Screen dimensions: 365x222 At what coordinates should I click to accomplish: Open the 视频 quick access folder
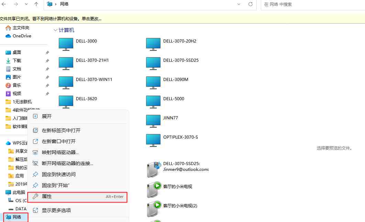[13, 94]
